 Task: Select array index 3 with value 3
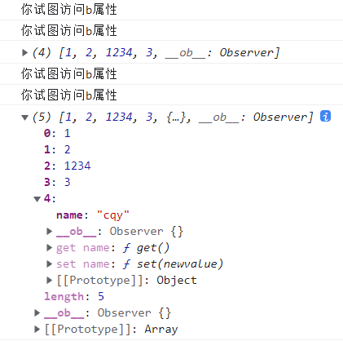pyautogui.click(x=57, y=182)
